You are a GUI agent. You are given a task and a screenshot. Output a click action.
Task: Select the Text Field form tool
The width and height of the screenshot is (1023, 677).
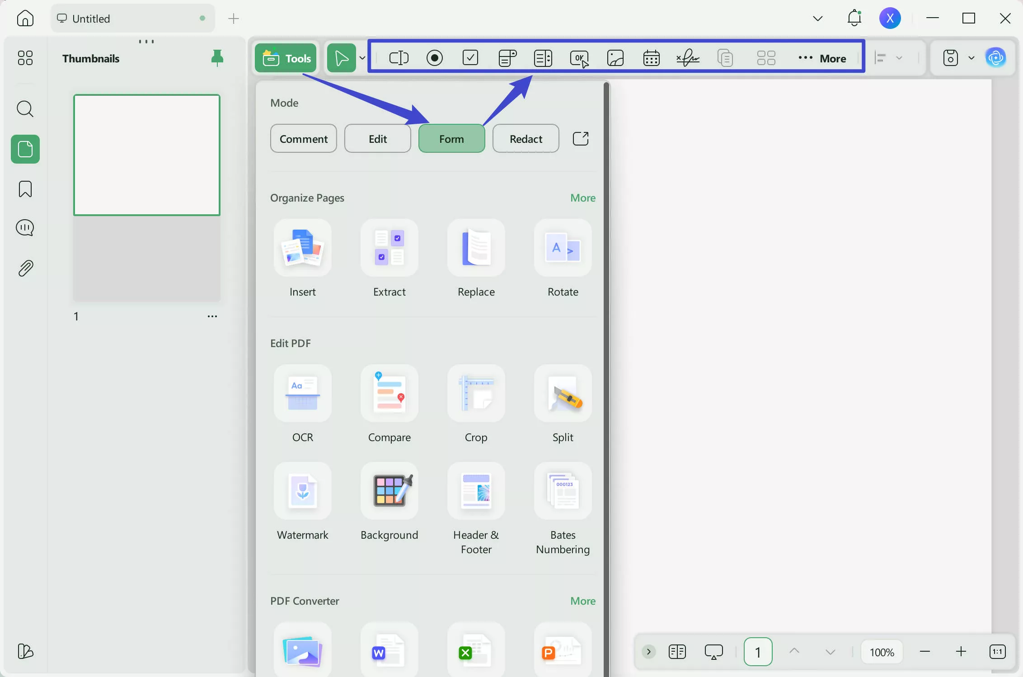[x=398, y=57]
